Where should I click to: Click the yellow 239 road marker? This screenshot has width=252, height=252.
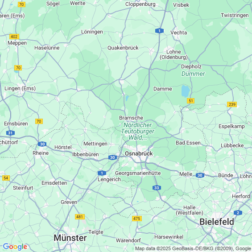(232, 104)
